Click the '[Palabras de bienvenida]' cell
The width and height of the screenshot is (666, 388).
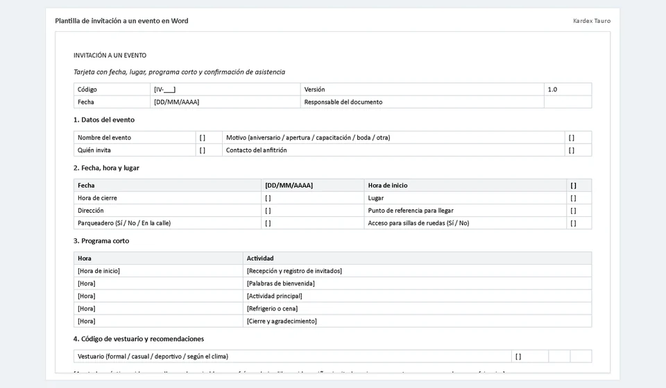(417, 283)
